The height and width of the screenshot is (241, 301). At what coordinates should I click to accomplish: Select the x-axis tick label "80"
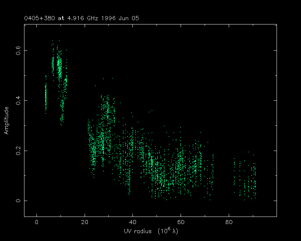point(229,222)
